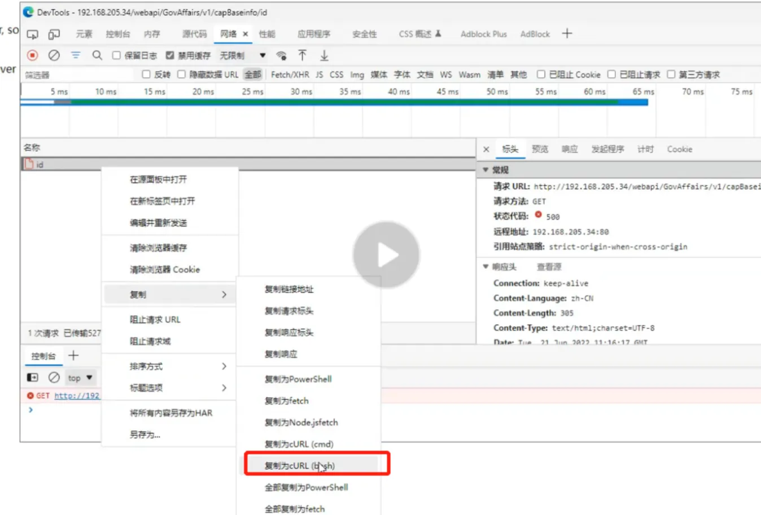761x515 pixels.
Task: Click the id request file icon
Action: [x=29, y=164]
